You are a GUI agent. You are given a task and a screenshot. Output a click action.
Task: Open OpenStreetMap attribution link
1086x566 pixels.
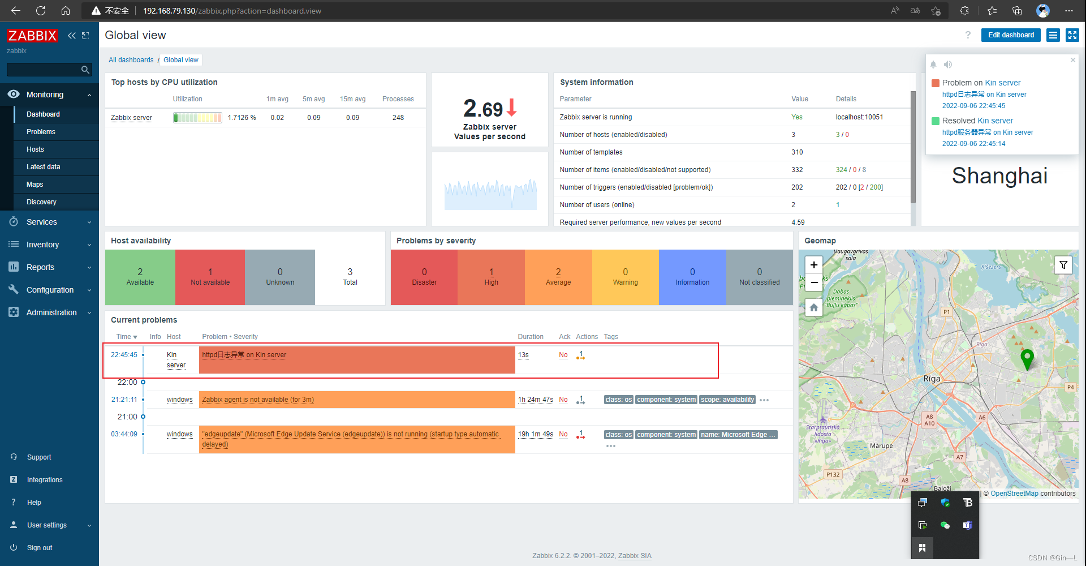(1014, 494)
